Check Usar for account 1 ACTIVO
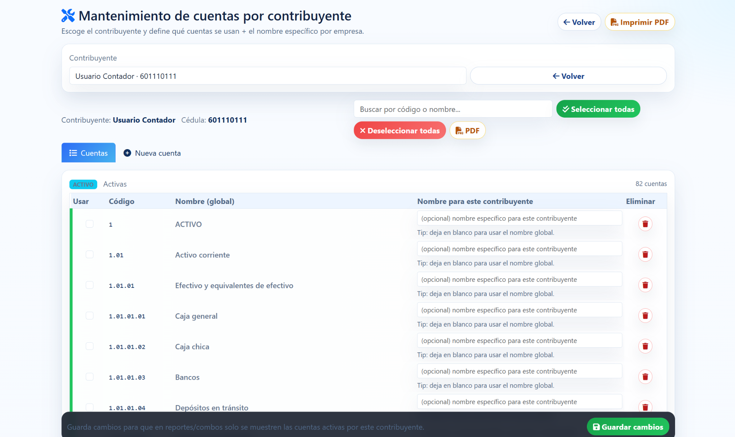735x437 pixels. [89, 224]
